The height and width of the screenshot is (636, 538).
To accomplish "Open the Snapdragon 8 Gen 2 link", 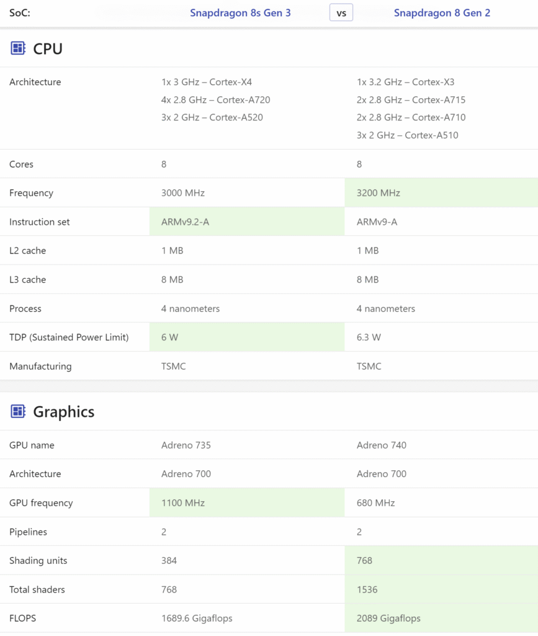I will [442, 13].
